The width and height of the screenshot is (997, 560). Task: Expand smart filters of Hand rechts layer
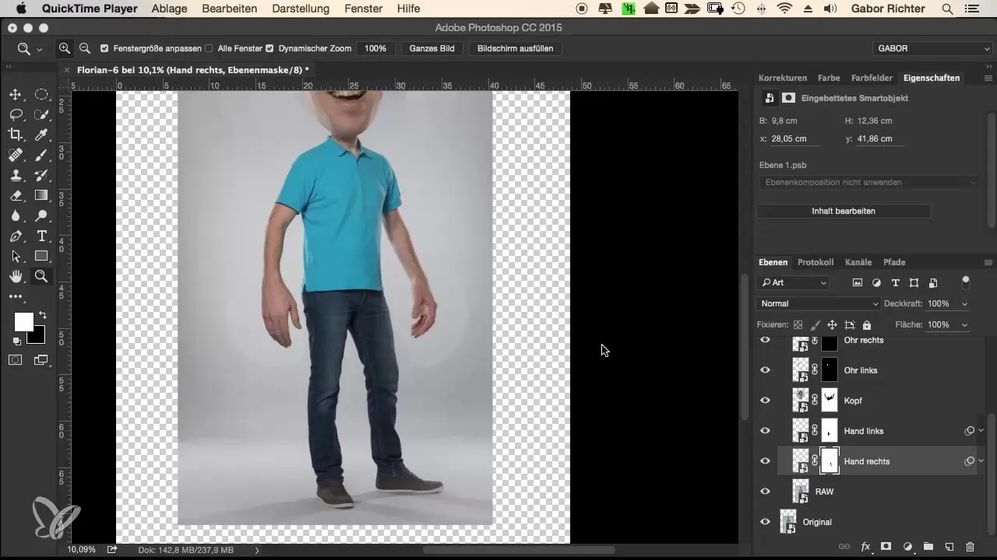click(x=981, y=461)
